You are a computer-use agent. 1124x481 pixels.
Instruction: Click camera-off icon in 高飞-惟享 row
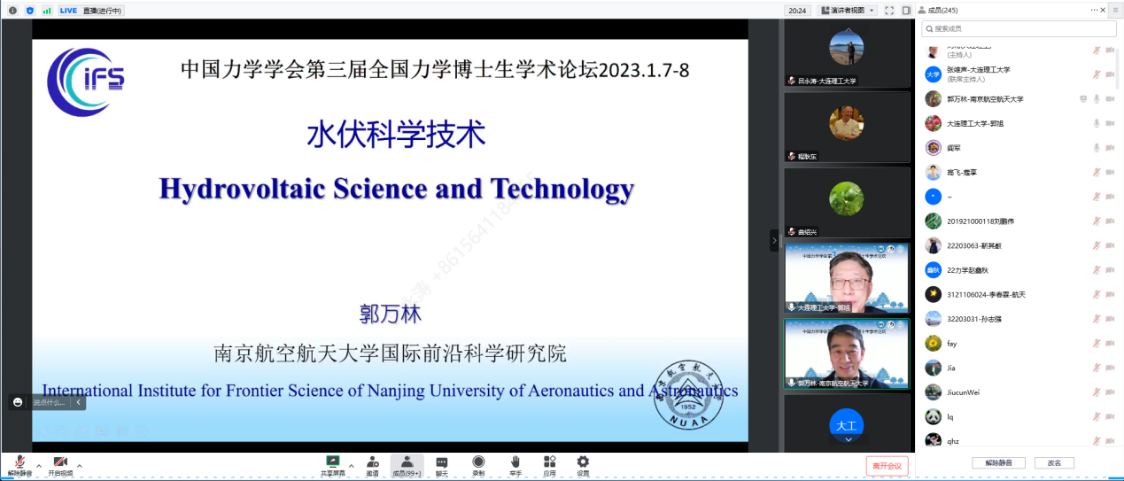point(1110,172)
